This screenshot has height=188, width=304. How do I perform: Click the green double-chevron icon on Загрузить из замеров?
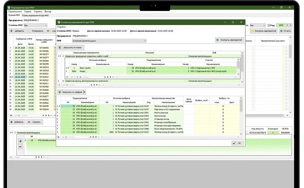point(60,92)
